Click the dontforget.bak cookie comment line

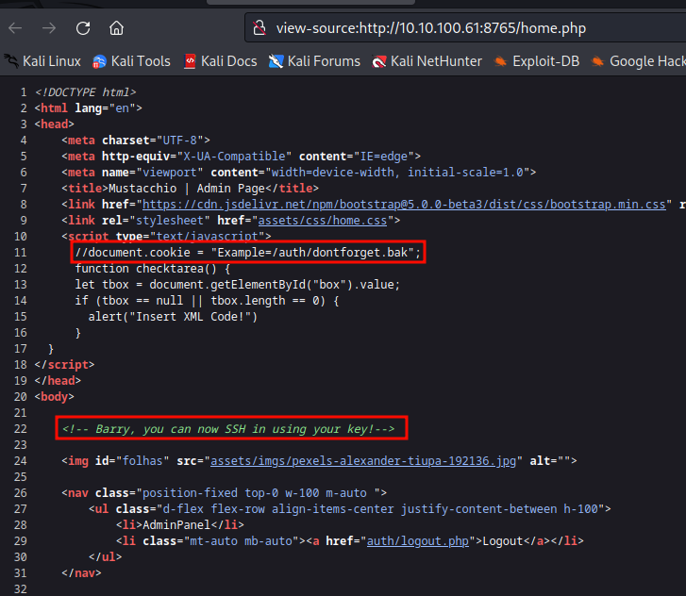pos(247,253)
